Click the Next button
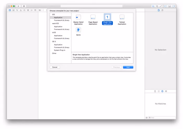Viewport: 183px width, 129px height. coord(128,67)
